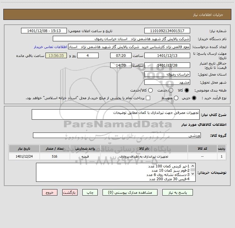Viewport: 235px width, 228px height.
Task: Click the buyer organization name field
Action: click(x=121, y=39)
